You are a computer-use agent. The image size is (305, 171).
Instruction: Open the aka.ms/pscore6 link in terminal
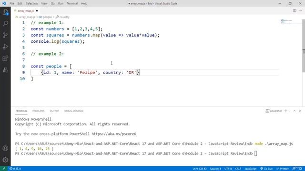pos(114,134)
